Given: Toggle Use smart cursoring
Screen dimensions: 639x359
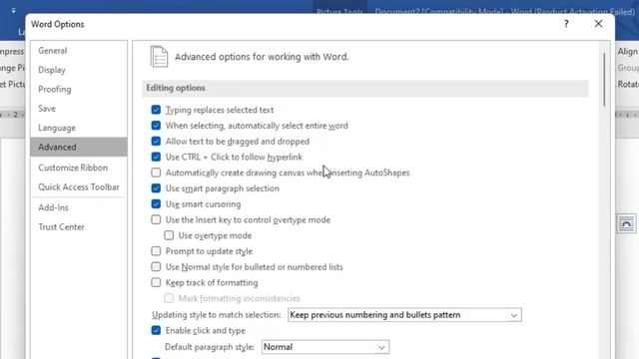Looking at the screenshot, I should (156, 203).
